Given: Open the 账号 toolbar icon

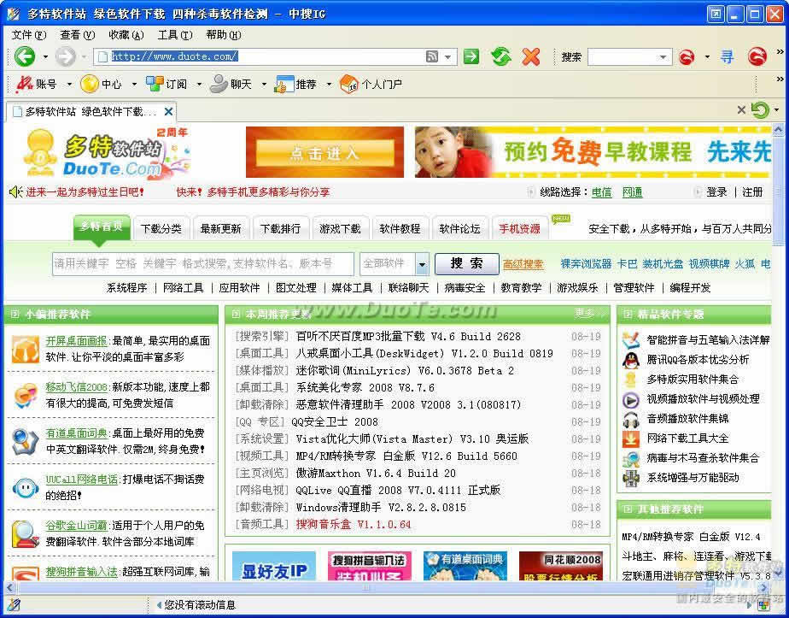Looking at the screenshot, I should [x=24, y=84].
